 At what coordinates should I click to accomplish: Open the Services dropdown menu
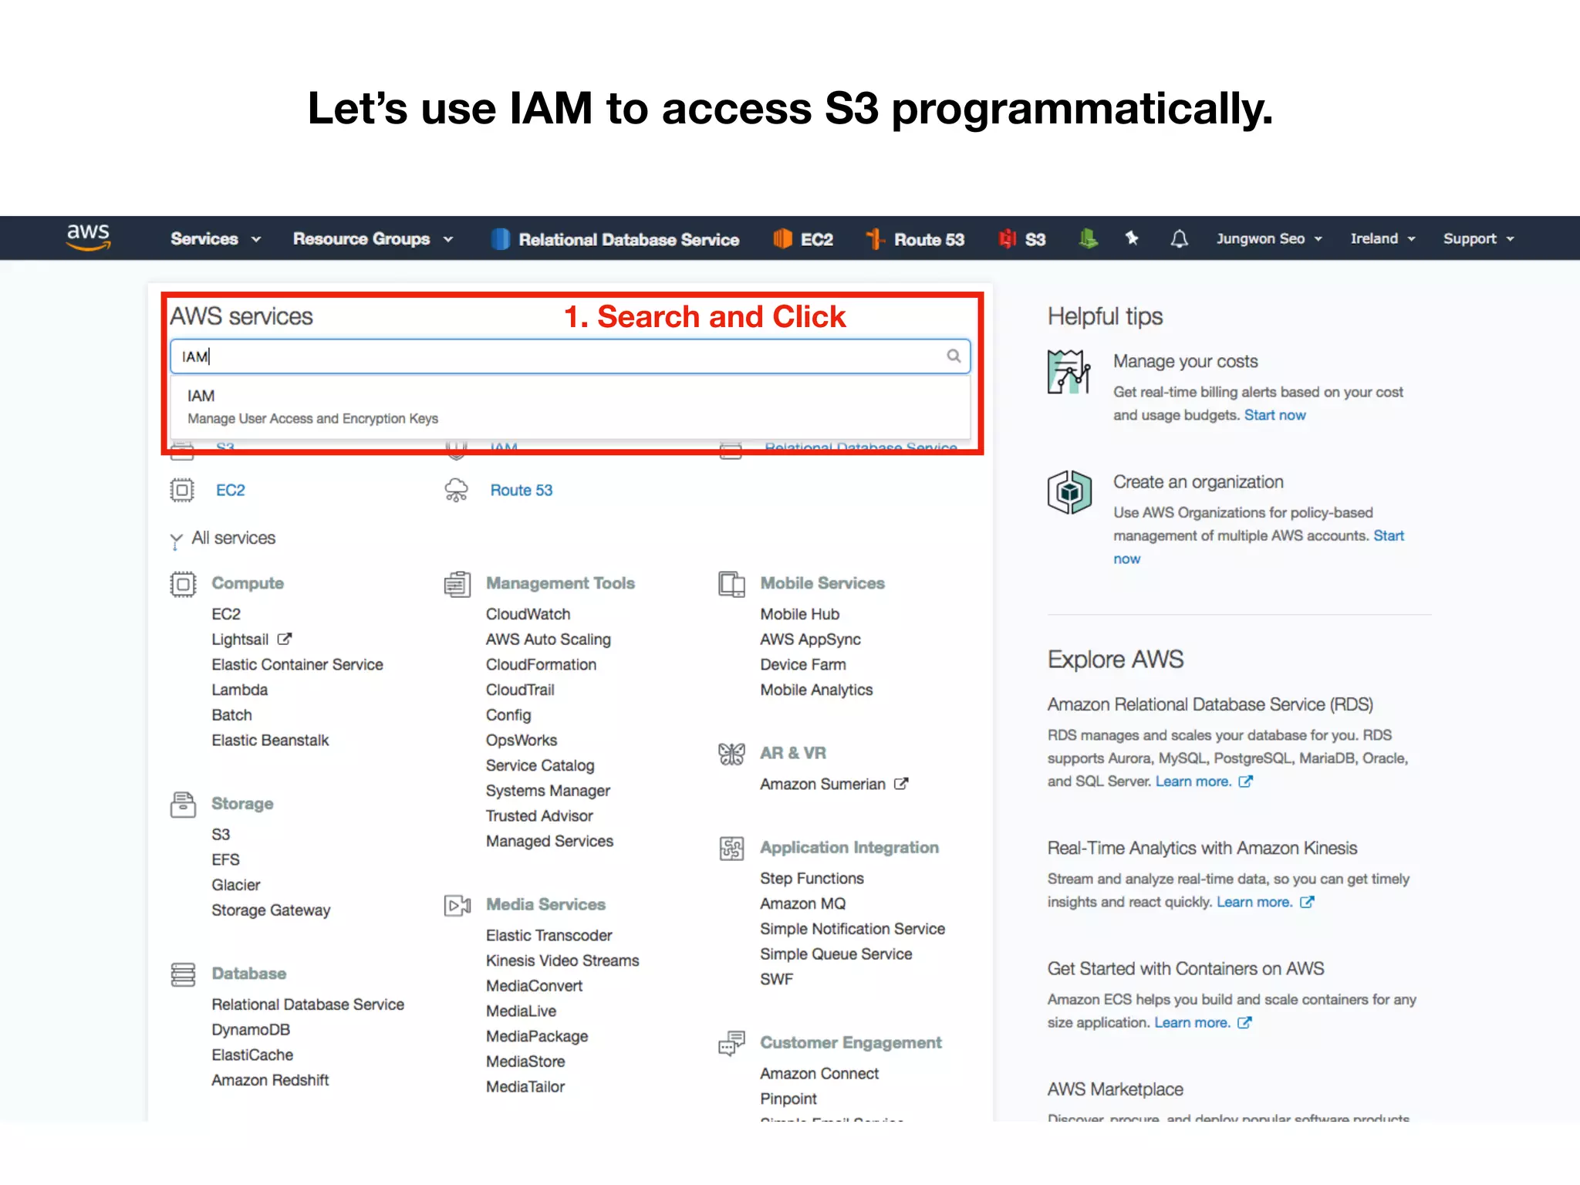click(x=215, y=239)
